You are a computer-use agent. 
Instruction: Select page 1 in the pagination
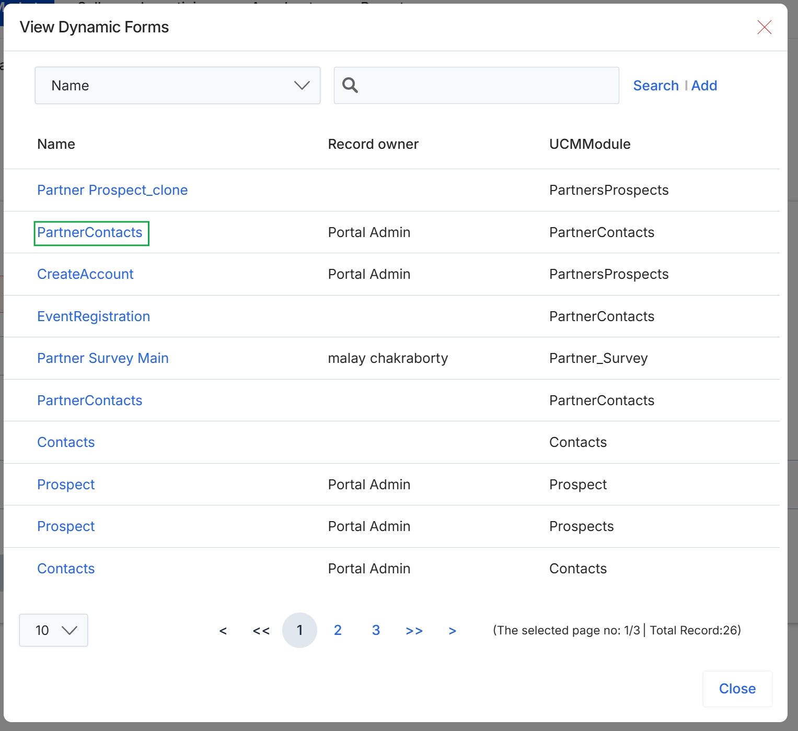(x=299, y=630)
